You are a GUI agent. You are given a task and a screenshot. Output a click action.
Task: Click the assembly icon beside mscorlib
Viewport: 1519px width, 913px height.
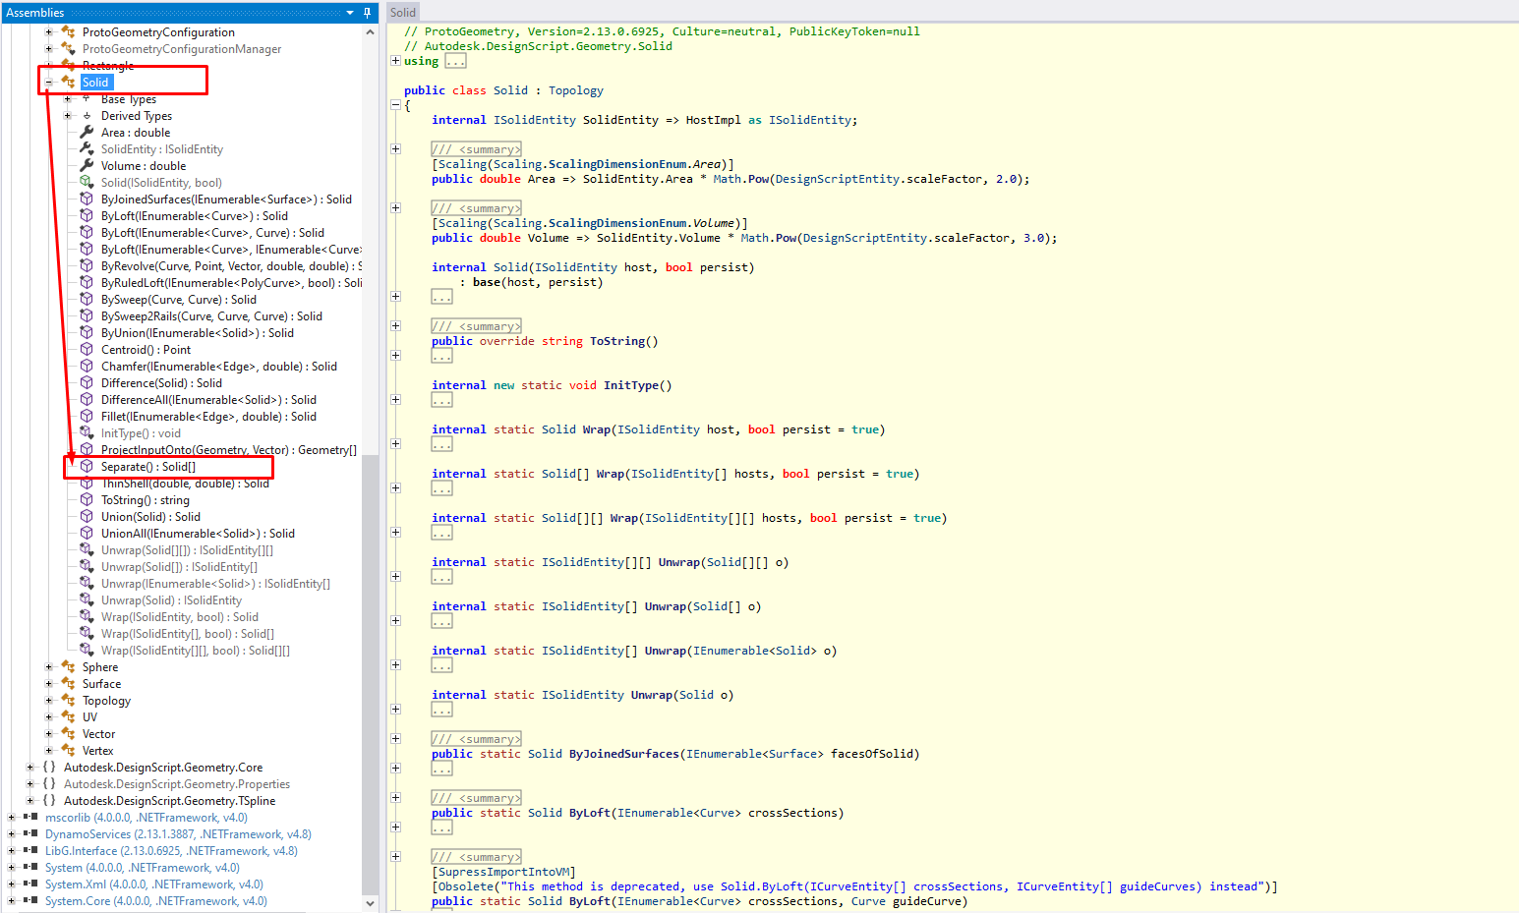tap(30, 818)
